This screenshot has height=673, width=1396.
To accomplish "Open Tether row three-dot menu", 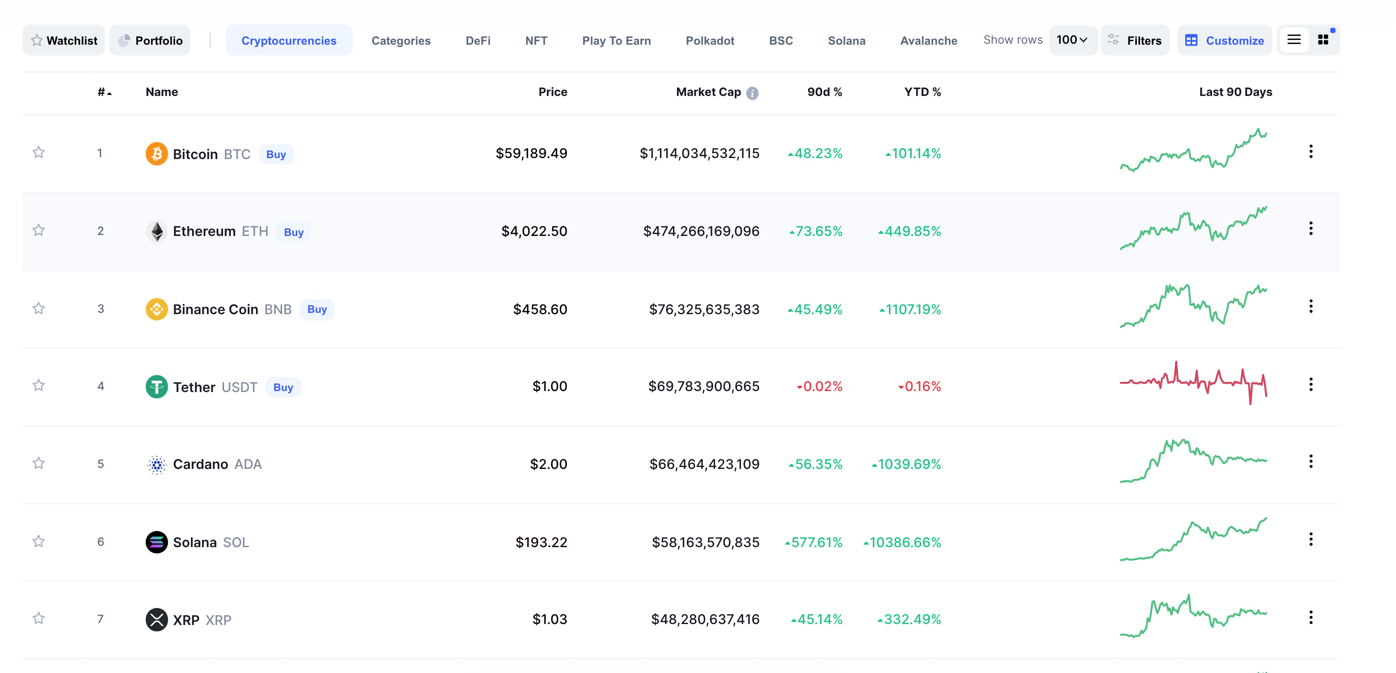I will [x=1310, y=384].
